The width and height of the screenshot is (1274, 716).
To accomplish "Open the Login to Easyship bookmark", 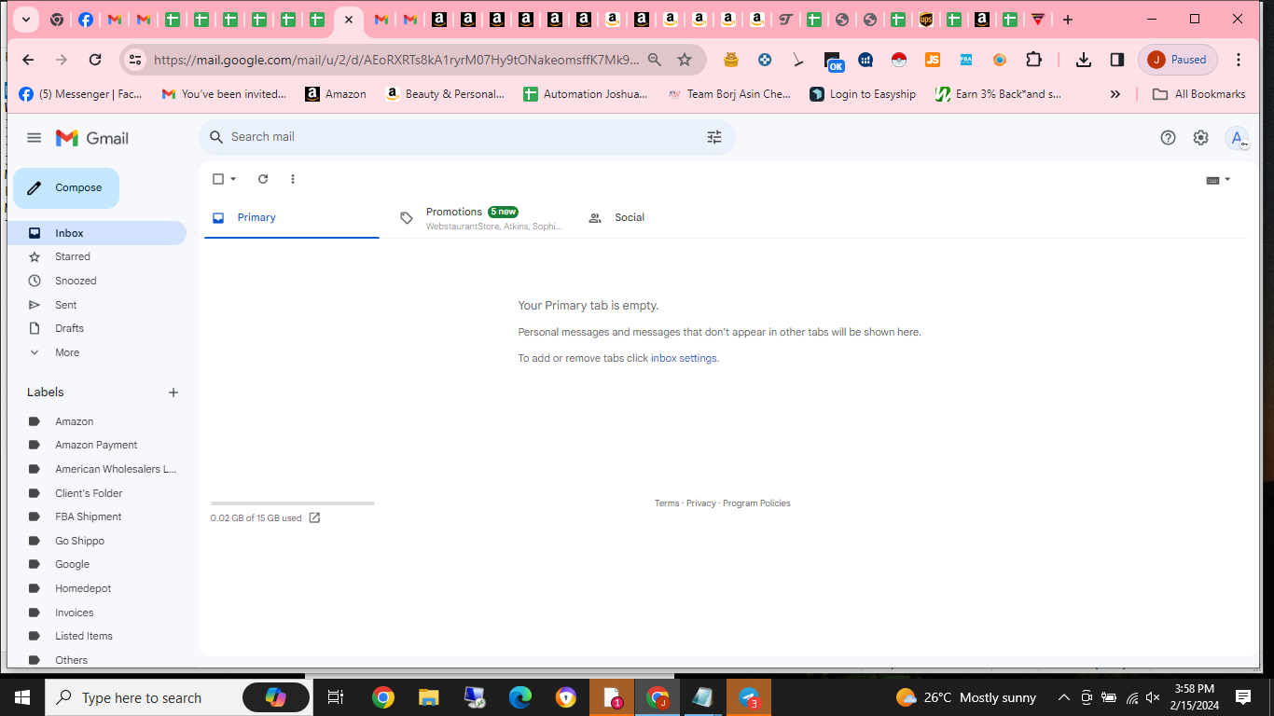I will point(863,94).
